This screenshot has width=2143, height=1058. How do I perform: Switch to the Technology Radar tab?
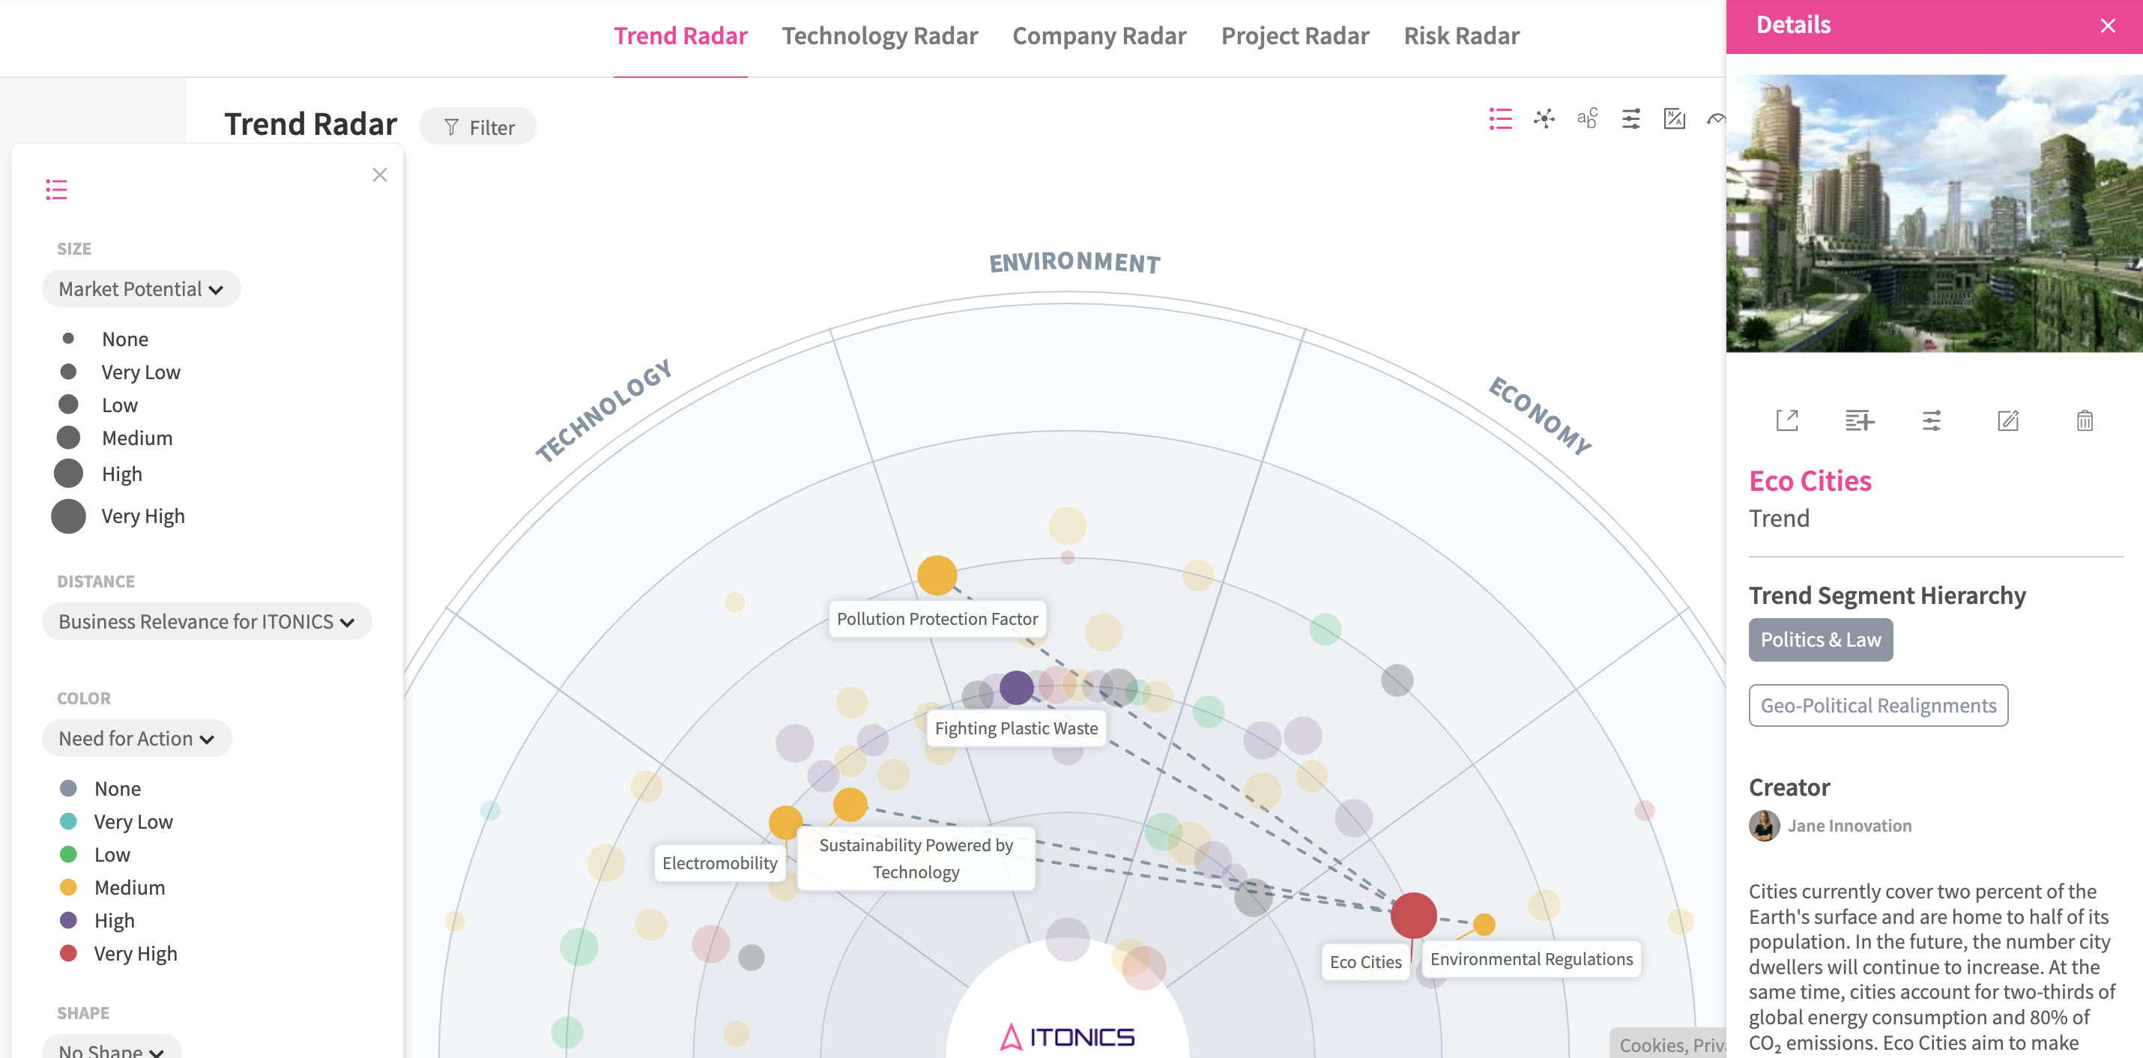880,36
